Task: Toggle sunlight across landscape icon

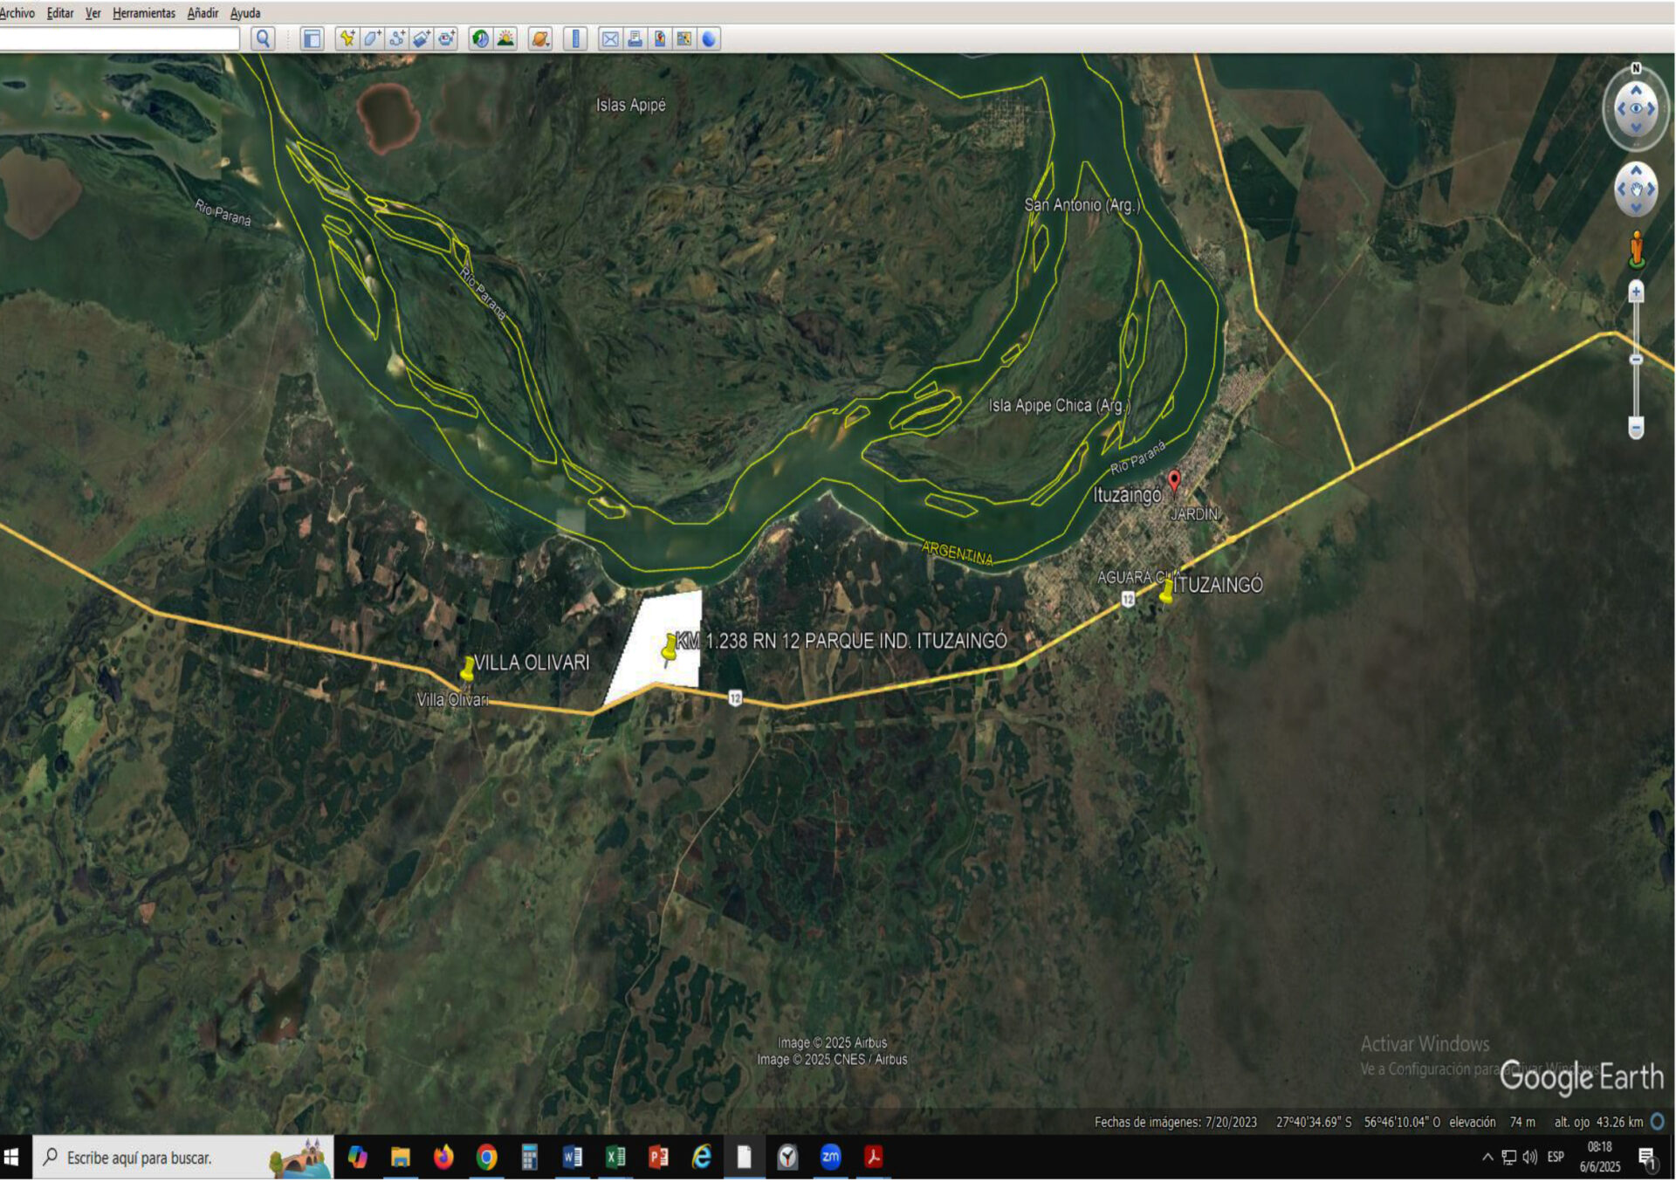Action: [x=505, y=38]
